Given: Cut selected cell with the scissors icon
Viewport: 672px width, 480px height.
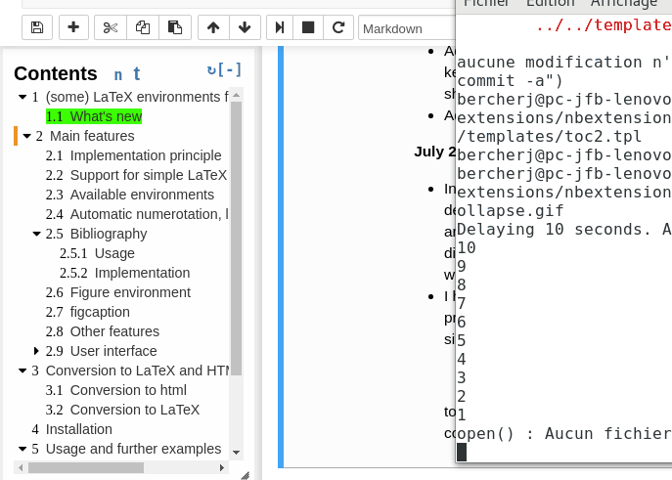Looking at the screenshot, I should [111, 27].
